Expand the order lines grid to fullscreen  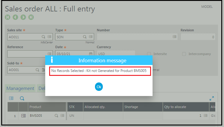coord(212,98)
